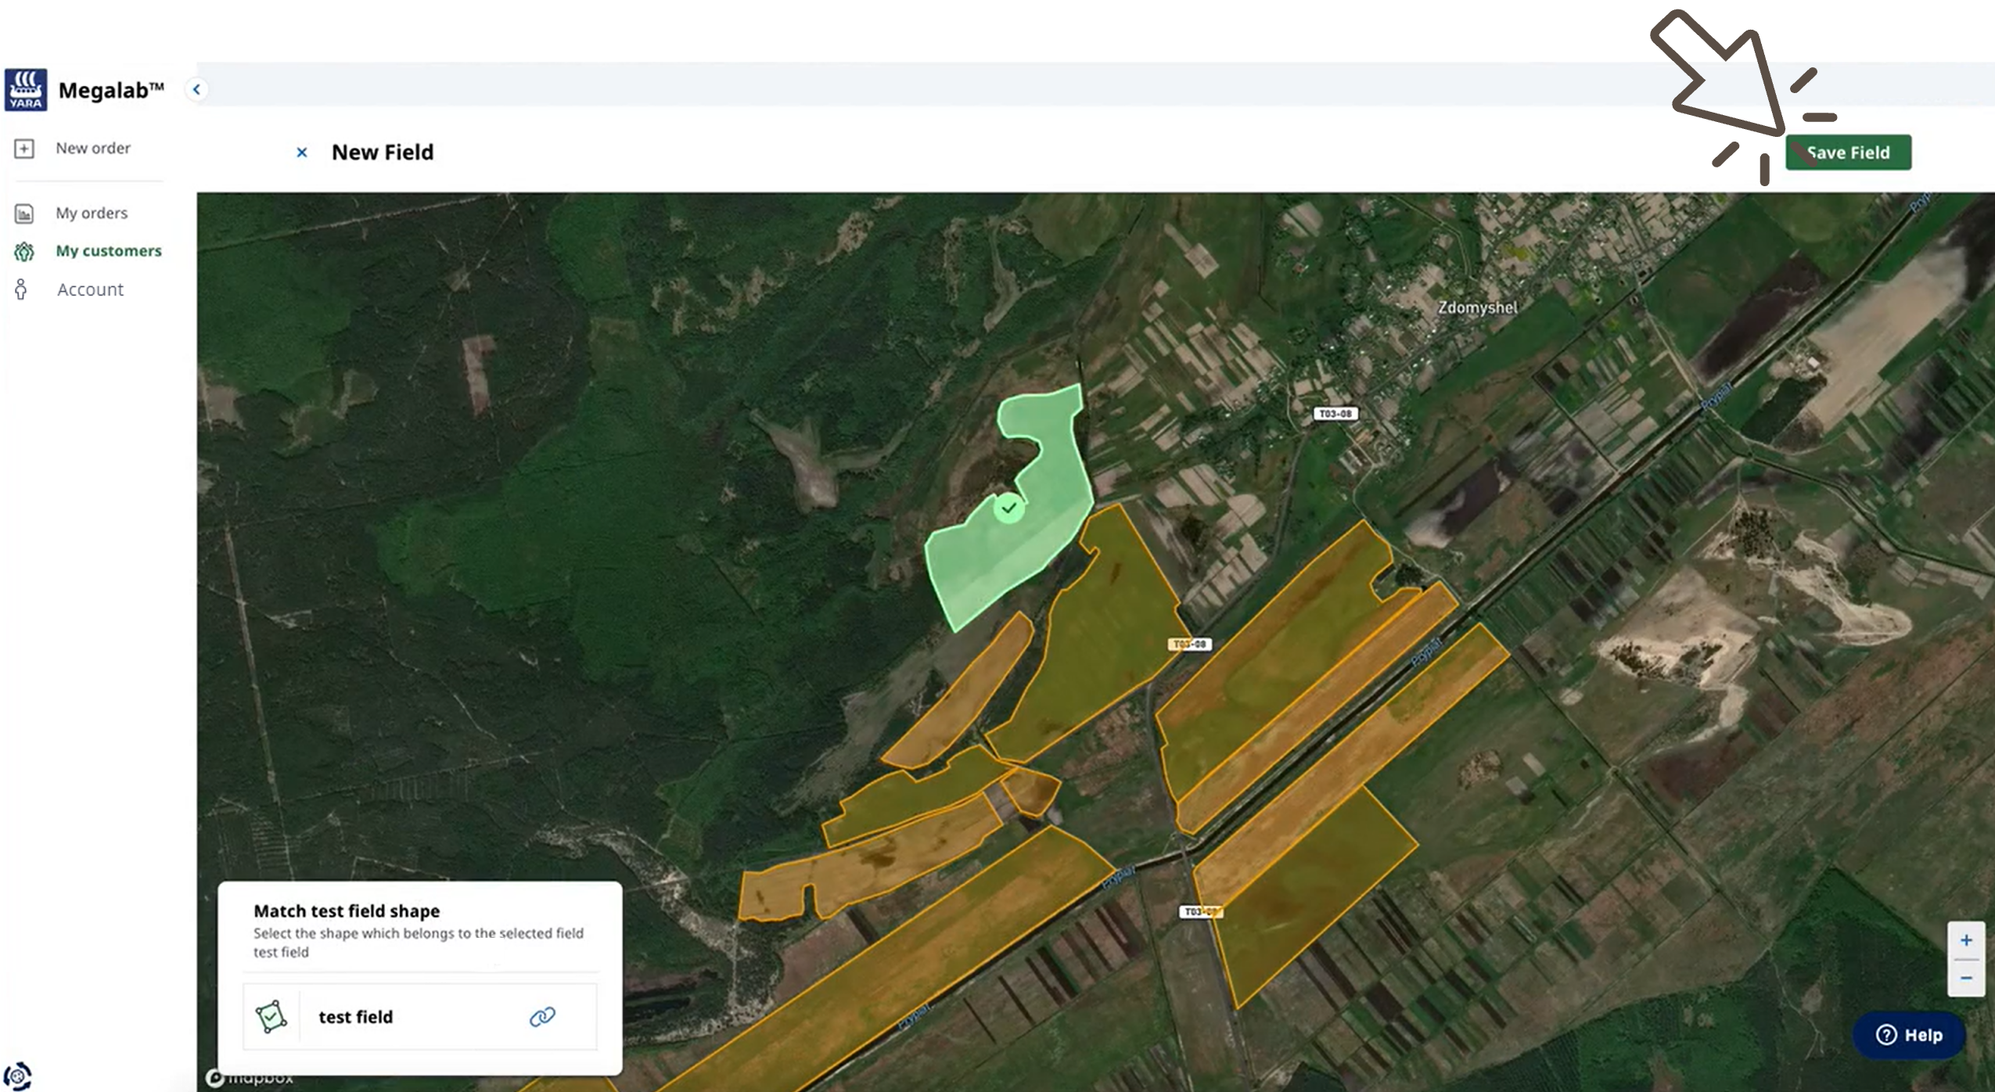Click the My customers icon
The width and height of the screenshot is (1995, 1092).
point(24,251)
